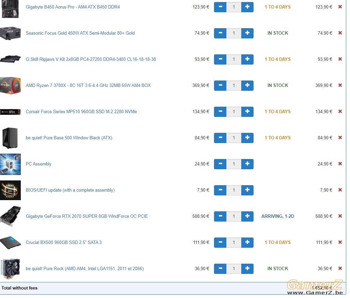The width and height of the screenshot is (350, 298).
Task: Click the G.Skill Ripjaws RAM thumbnail
Action: (x=10, y=59)
